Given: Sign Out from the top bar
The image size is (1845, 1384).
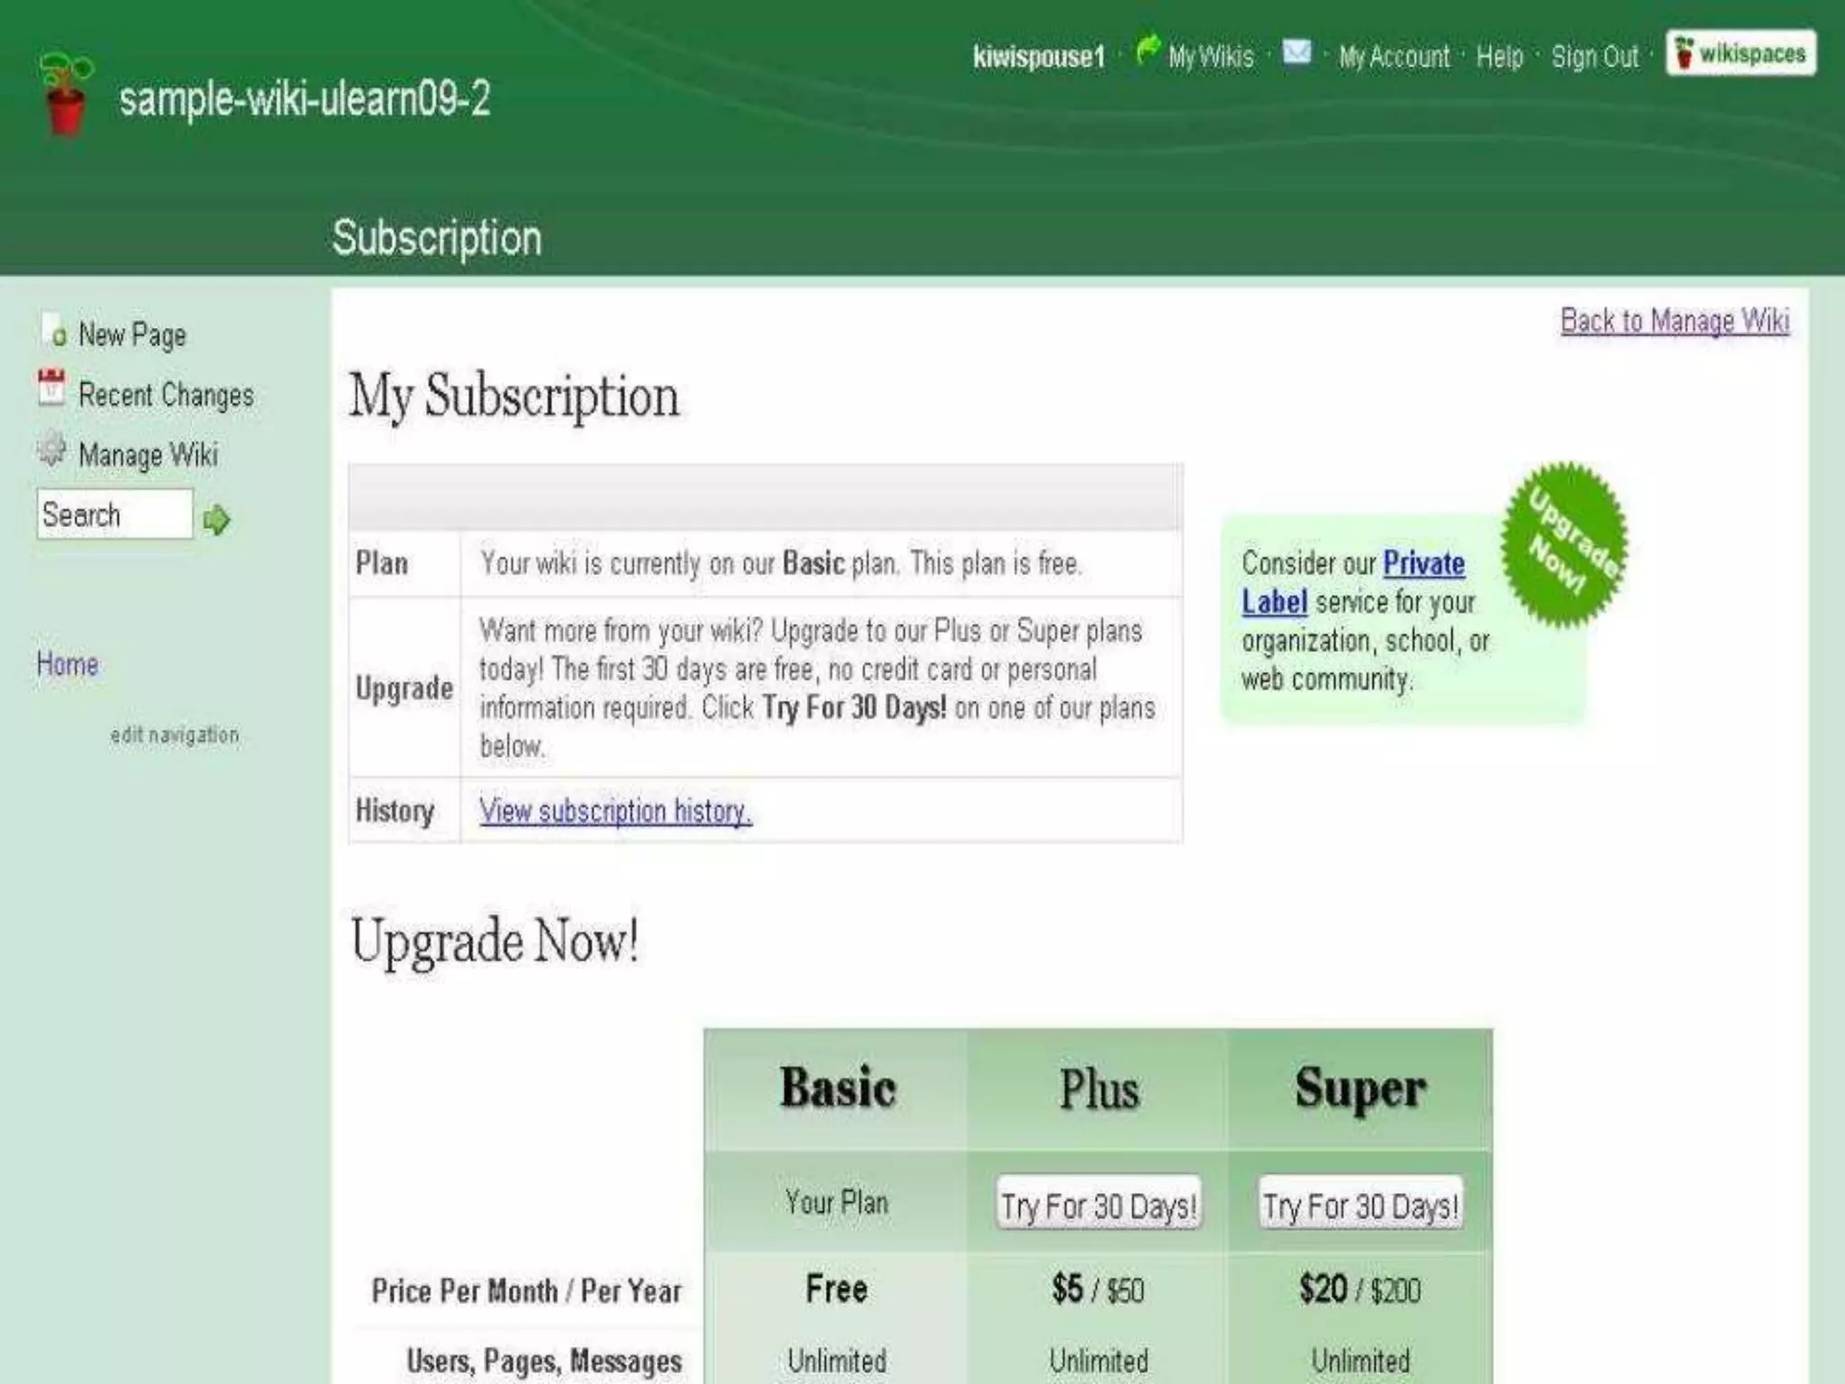Looking at the screenshot, I should tap(1595, 58).
